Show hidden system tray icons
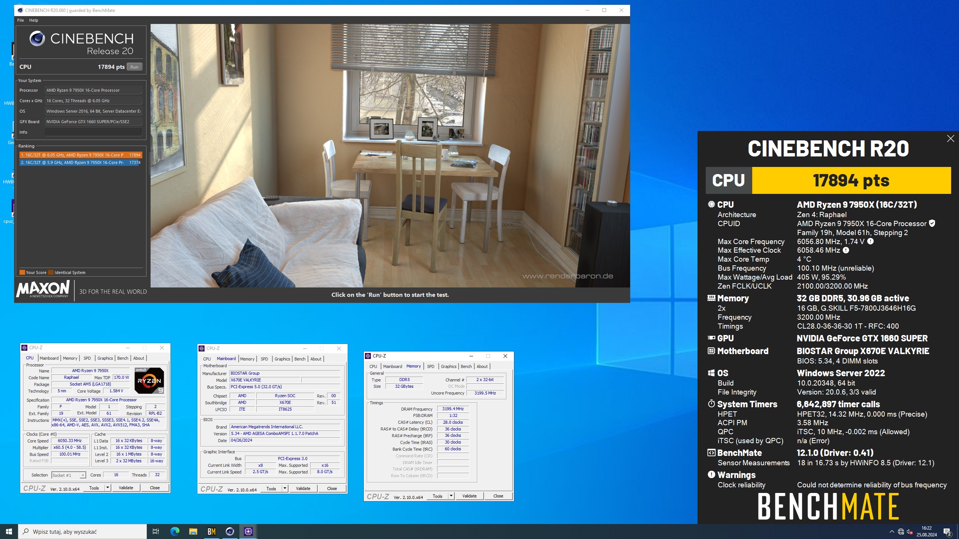959x539 pixels. pos(892,532)
